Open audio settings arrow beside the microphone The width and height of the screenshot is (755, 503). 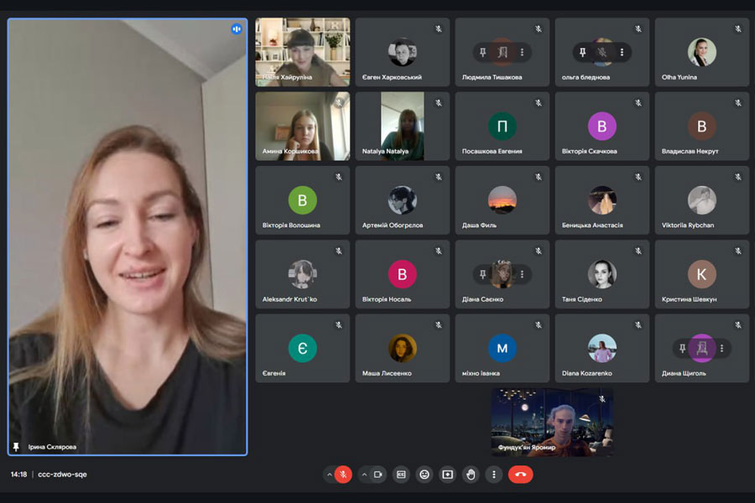coord(330,474)
